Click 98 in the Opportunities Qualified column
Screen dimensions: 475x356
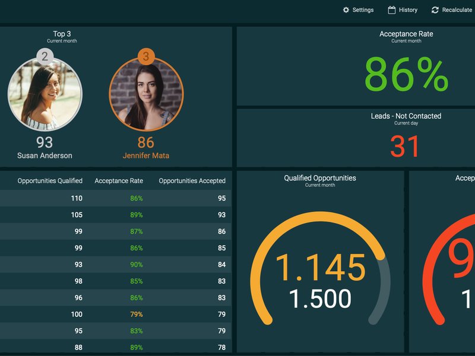pyautogui.click(x=78, y=281)
